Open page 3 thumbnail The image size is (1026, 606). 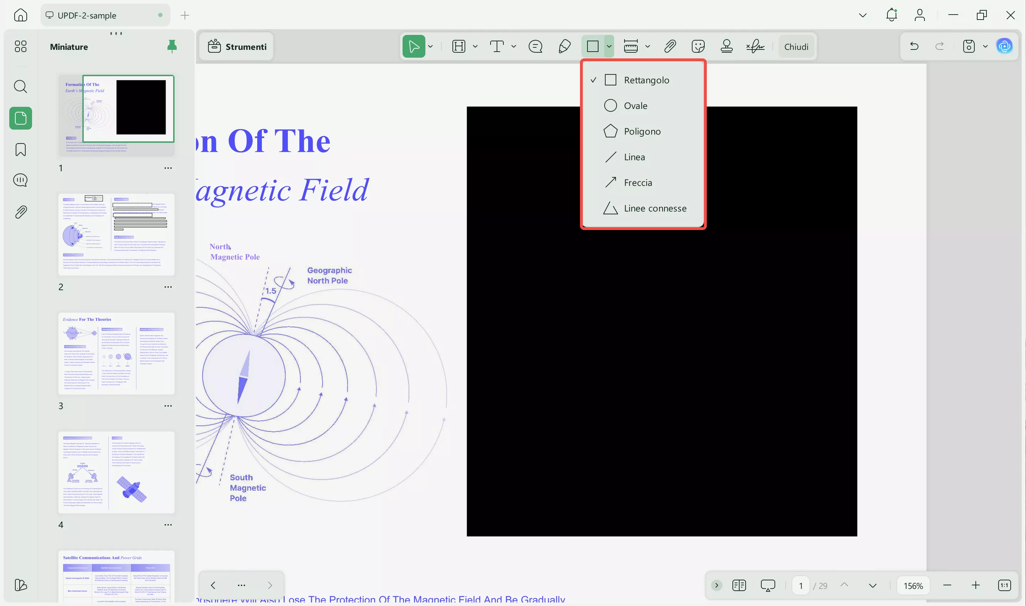(116, 353)
